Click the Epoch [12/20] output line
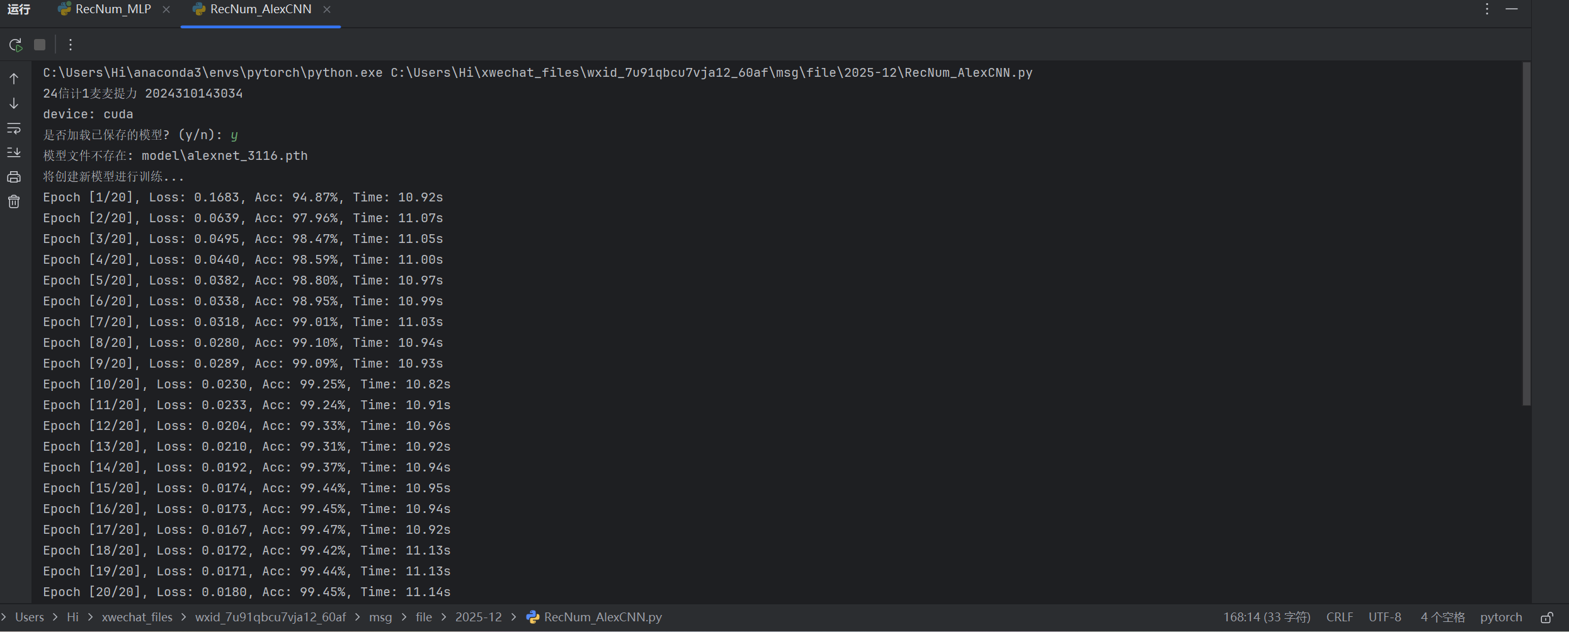1569x632 pixels. tap(247, 426)
